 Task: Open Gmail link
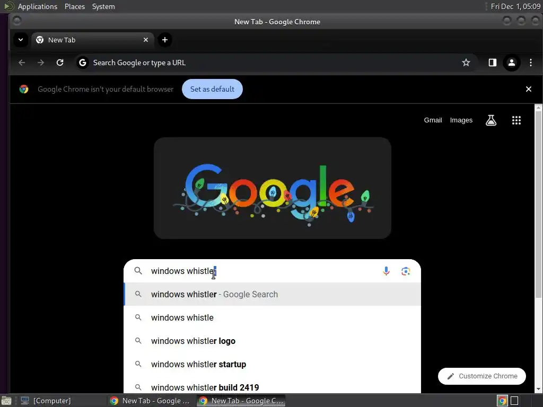433,120
